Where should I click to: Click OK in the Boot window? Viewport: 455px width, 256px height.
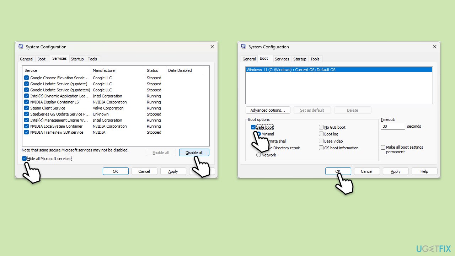(x=338, y=171)
